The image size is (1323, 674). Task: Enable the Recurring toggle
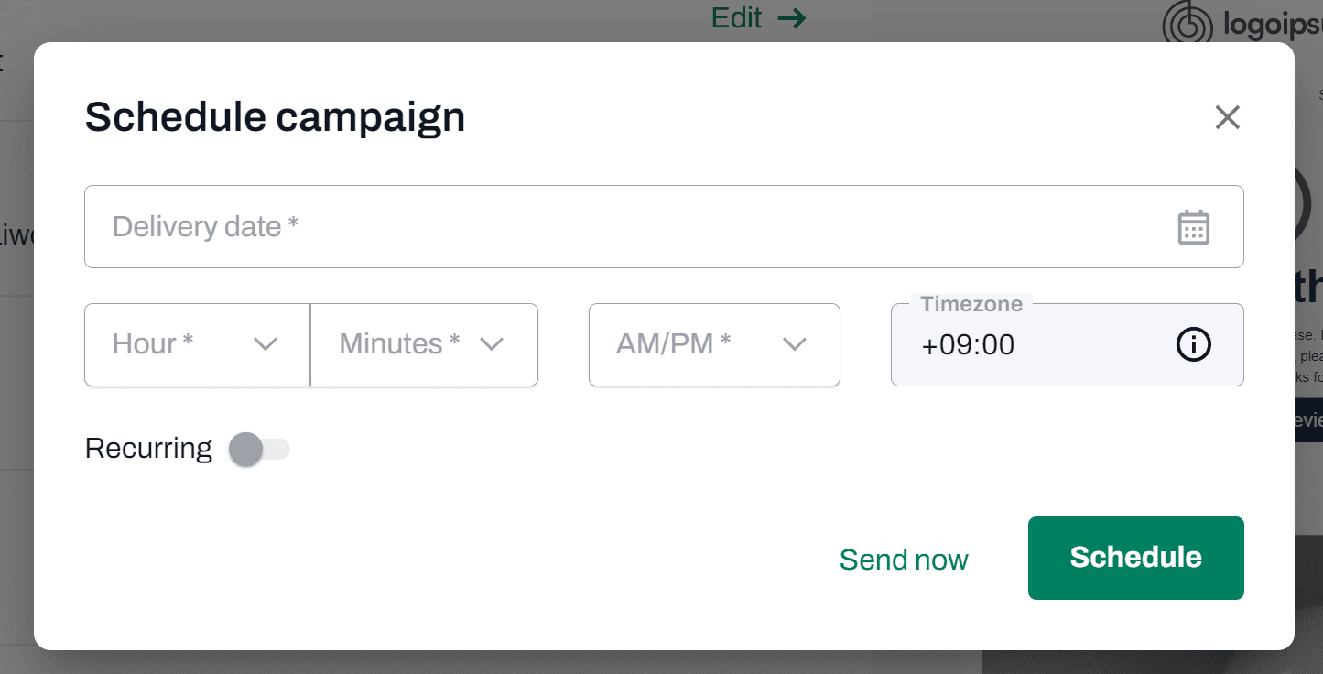point(259,449)
